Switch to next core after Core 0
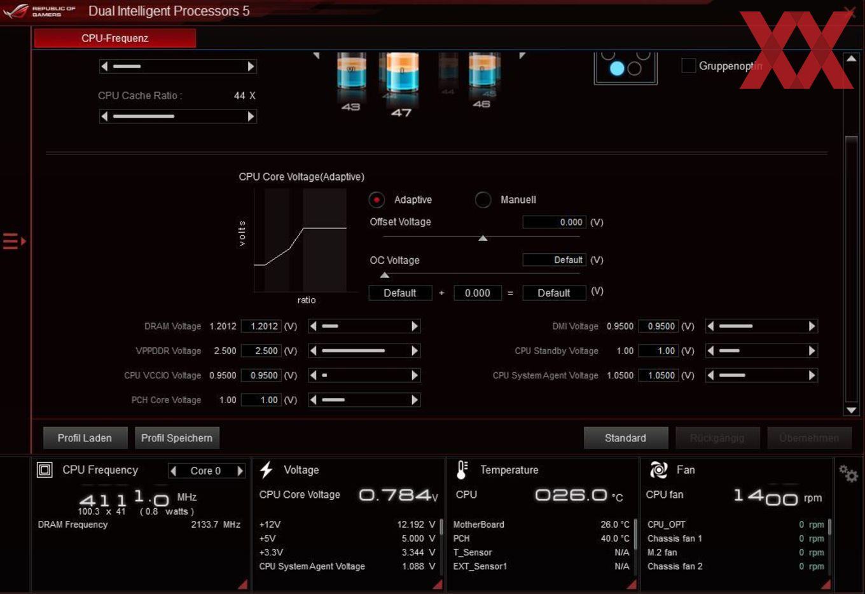Viewport: 865px width, 594px height. click(240, 471)
